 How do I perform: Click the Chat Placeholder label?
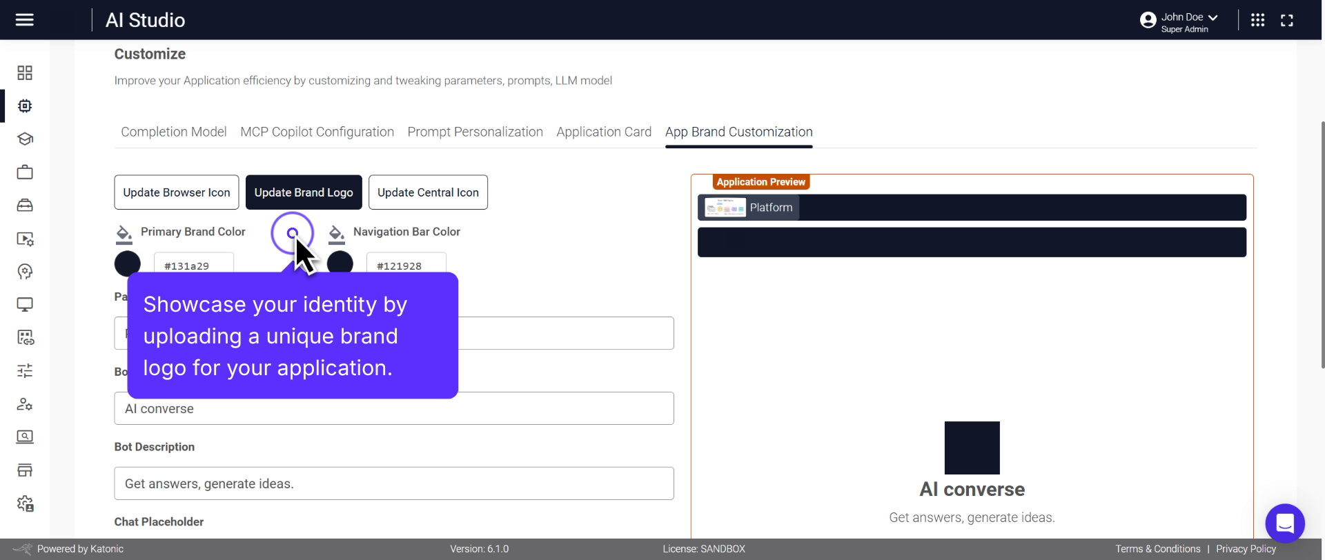pyautogui.click(x=159, y=522)
